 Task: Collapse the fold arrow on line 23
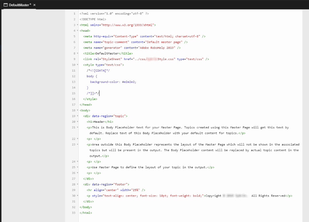(x=77, y=144)
